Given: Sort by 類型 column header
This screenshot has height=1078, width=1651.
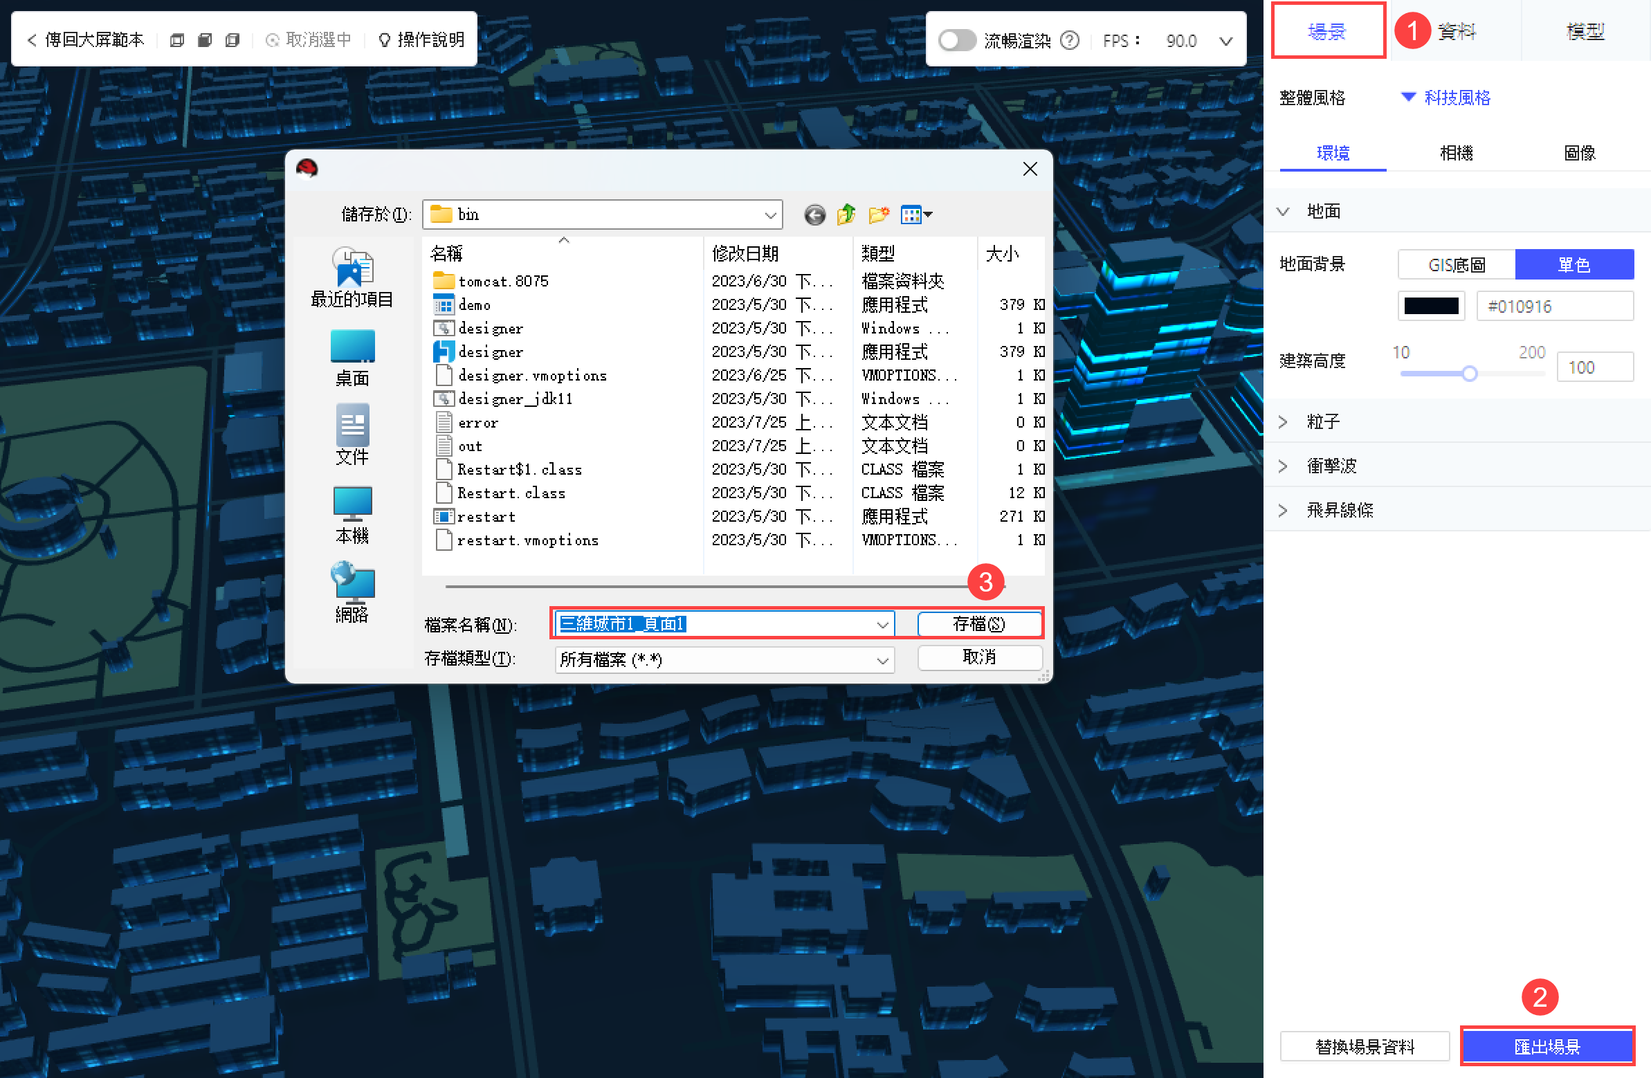Looking at the screenshot, I should [915, 254].
